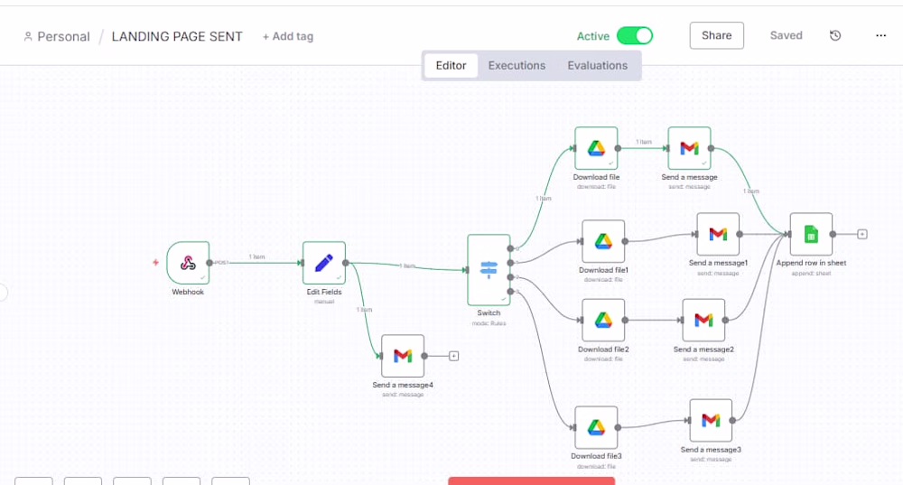Screen dimensions: 903x485
Task: Select the Download file2 Google Drive node
Action: point(603,321)
